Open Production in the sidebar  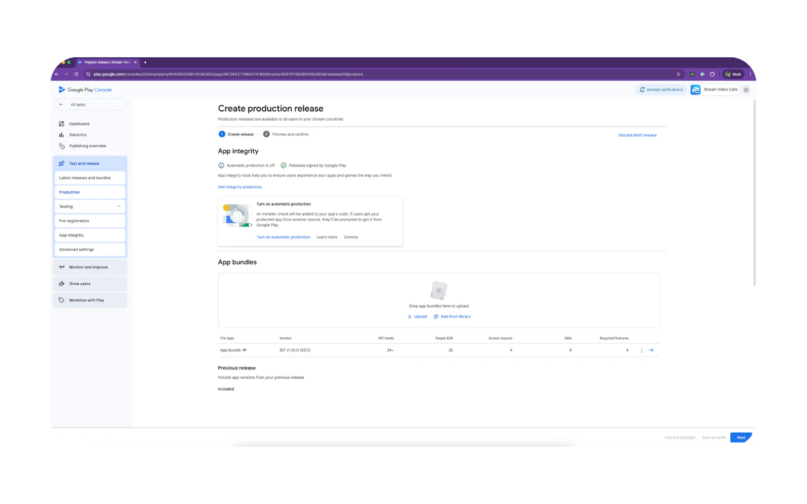70,193
